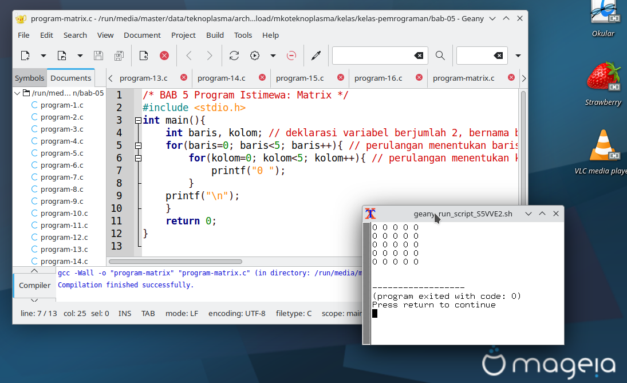Viewport: 627px width, 383px height.
Task: Switch to program-13.c editor tab
Action: pos(144,78)
